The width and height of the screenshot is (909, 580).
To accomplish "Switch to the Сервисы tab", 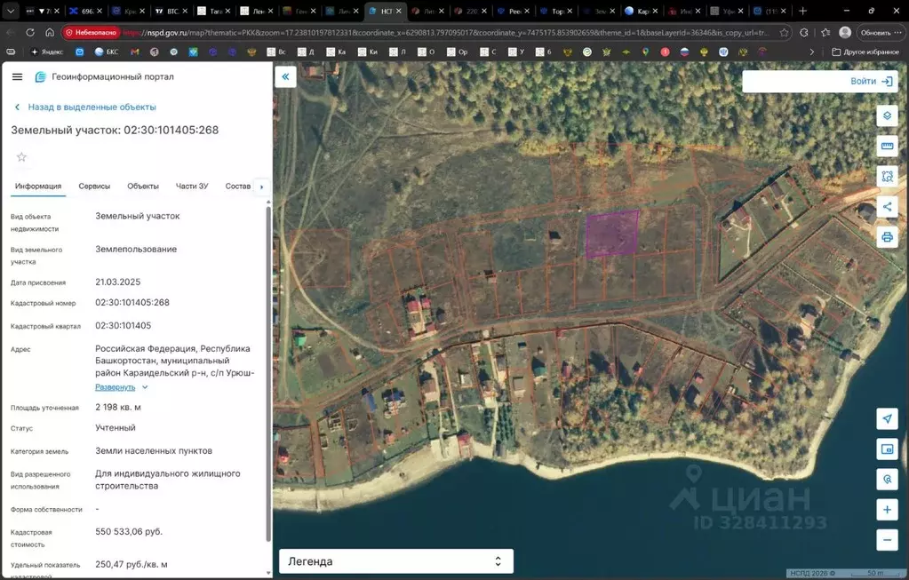I will [94, 187].
